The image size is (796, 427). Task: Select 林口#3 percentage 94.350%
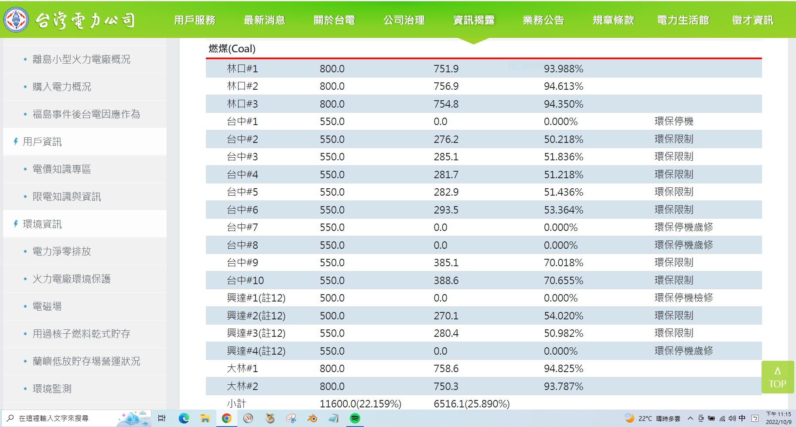(x=564, y=104)
